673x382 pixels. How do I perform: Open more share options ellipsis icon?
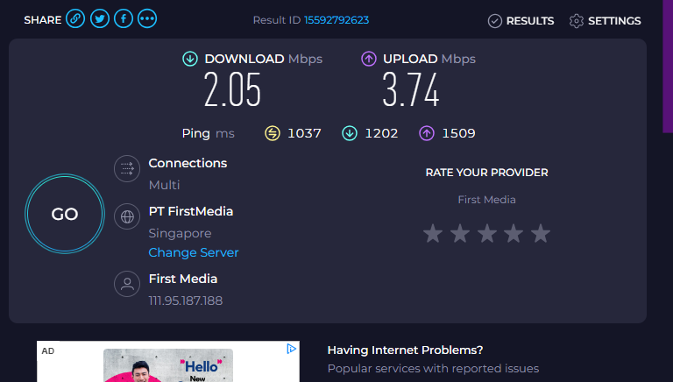(147, 19)
